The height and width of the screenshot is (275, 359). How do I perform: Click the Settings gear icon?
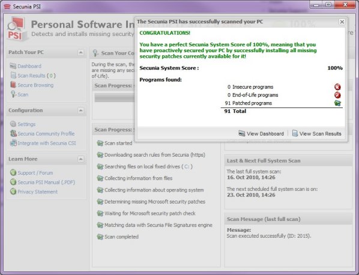pyautogui.click(x=13, y=124)
